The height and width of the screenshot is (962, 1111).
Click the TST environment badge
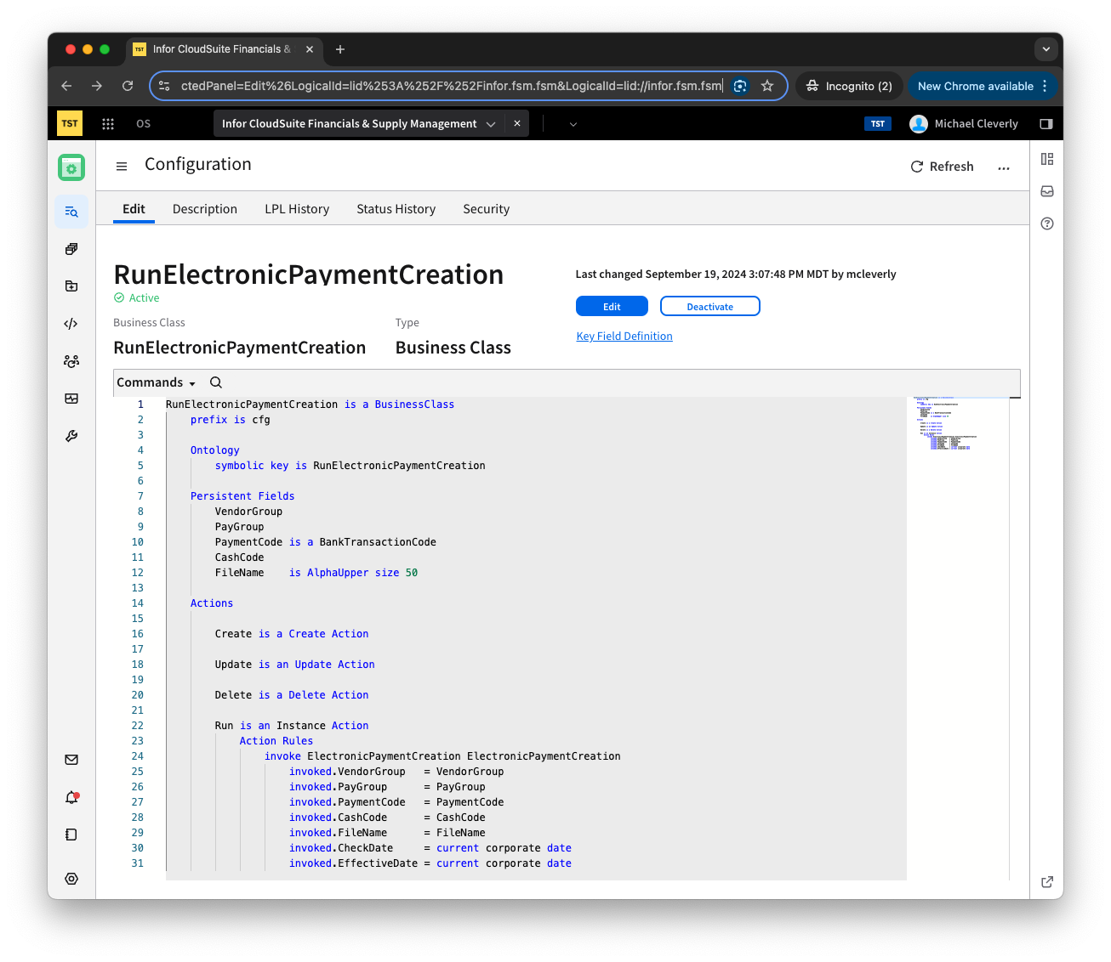pyautogui.click(x=878, y=124)
